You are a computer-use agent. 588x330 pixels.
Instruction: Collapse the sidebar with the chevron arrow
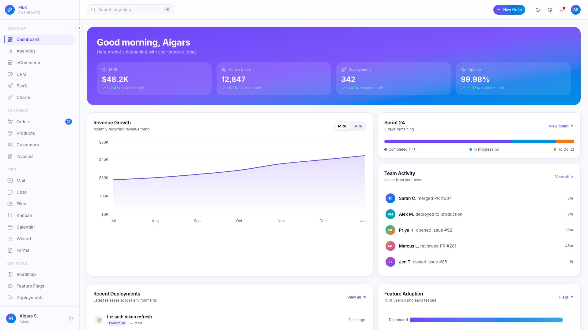tap(79, 28)
